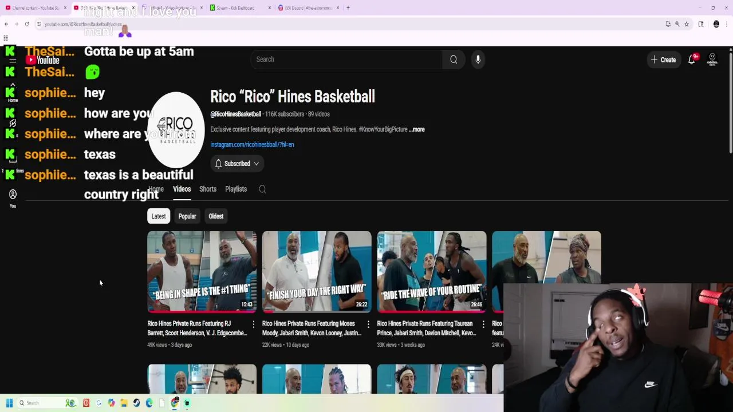Start voice search with the microphone icon

pos(478,60)
